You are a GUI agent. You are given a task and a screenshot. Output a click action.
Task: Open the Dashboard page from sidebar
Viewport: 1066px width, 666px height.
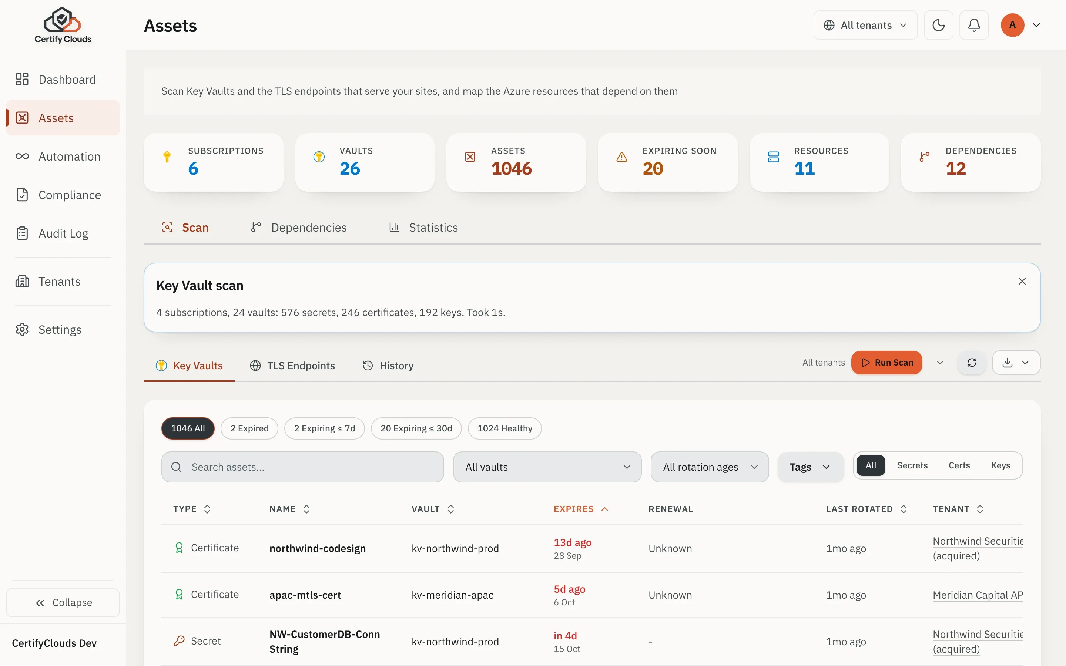pos(63,79)
